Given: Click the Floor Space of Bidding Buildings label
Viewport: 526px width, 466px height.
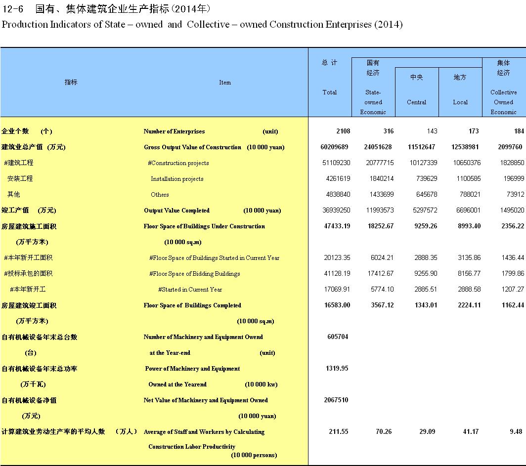Looking at the screenshot, I should pyautogui.click(x=195, y=274).
